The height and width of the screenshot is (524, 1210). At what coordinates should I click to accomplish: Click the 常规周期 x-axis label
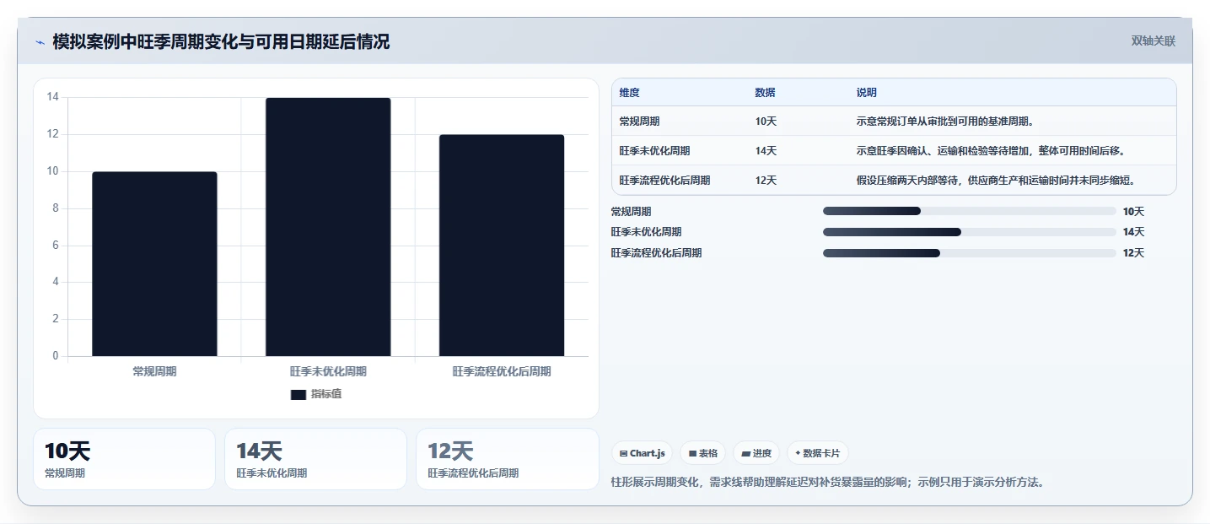point(154,371)
